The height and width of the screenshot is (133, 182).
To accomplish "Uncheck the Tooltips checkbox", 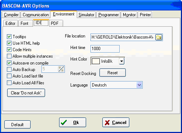I will (9, 37).
